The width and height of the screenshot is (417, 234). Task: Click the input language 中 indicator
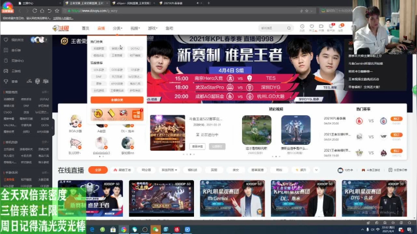pyautogui.click(x=378, y=229)
